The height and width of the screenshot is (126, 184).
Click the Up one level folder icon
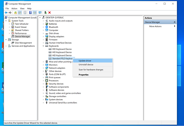tap(15, 13)
